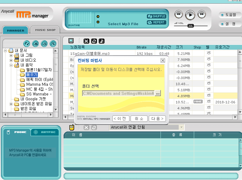Viewport: 242px width, 180px height.
Task: Select the 1SaGain-이별후애.mp3 song
Action: click(x=90, y=54)
